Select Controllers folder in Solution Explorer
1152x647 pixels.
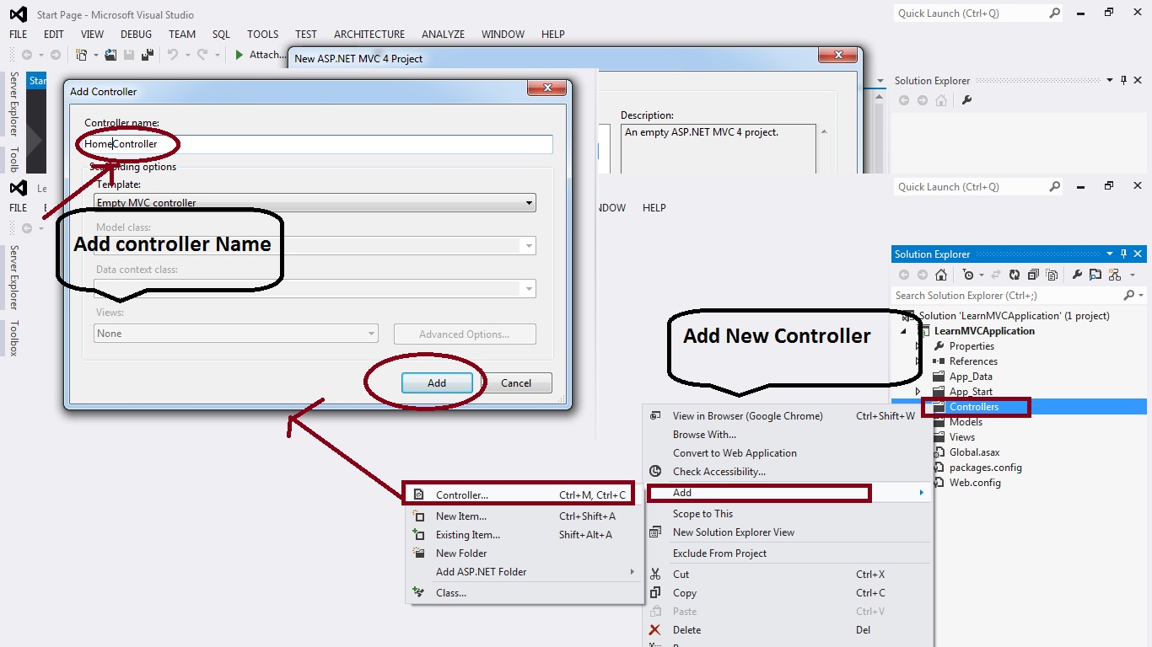click(974, 407)
